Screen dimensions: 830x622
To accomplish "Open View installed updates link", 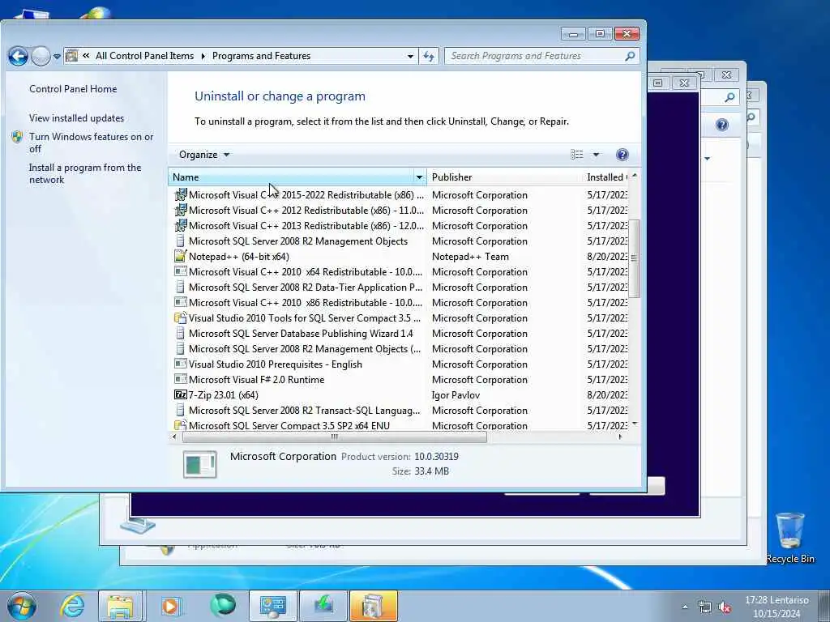I will point(77,118).
